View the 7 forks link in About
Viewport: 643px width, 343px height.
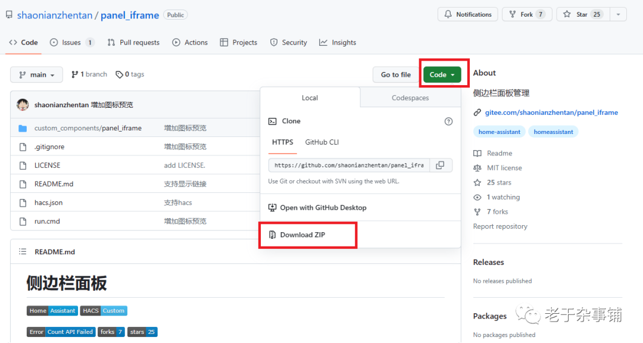491,212
